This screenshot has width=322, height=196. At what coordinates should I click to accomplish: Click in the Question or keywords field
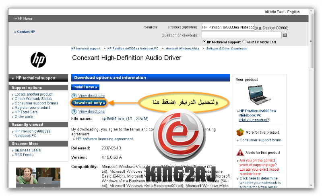[x=240, y=35]
